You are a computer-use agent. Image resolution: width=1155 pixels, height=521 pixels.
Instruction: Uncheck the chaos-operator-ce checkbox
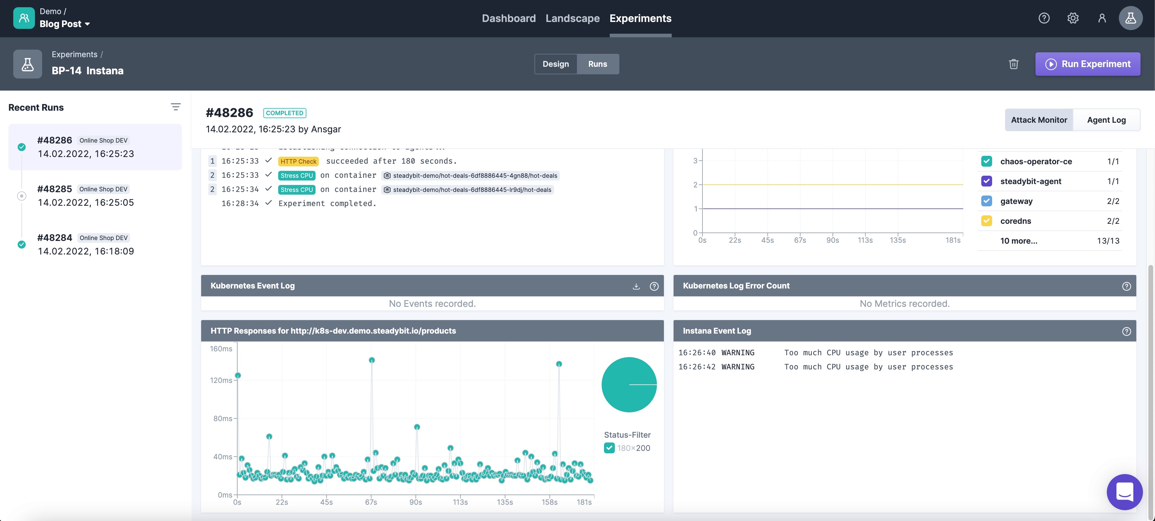coord(986,161)
